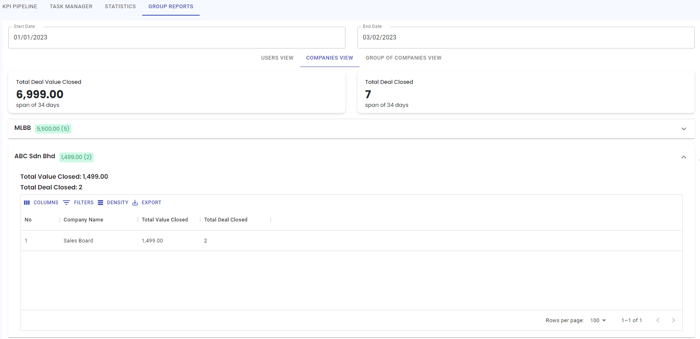Click the End Date field
The image size is (700, 339).
coord(526,37)
